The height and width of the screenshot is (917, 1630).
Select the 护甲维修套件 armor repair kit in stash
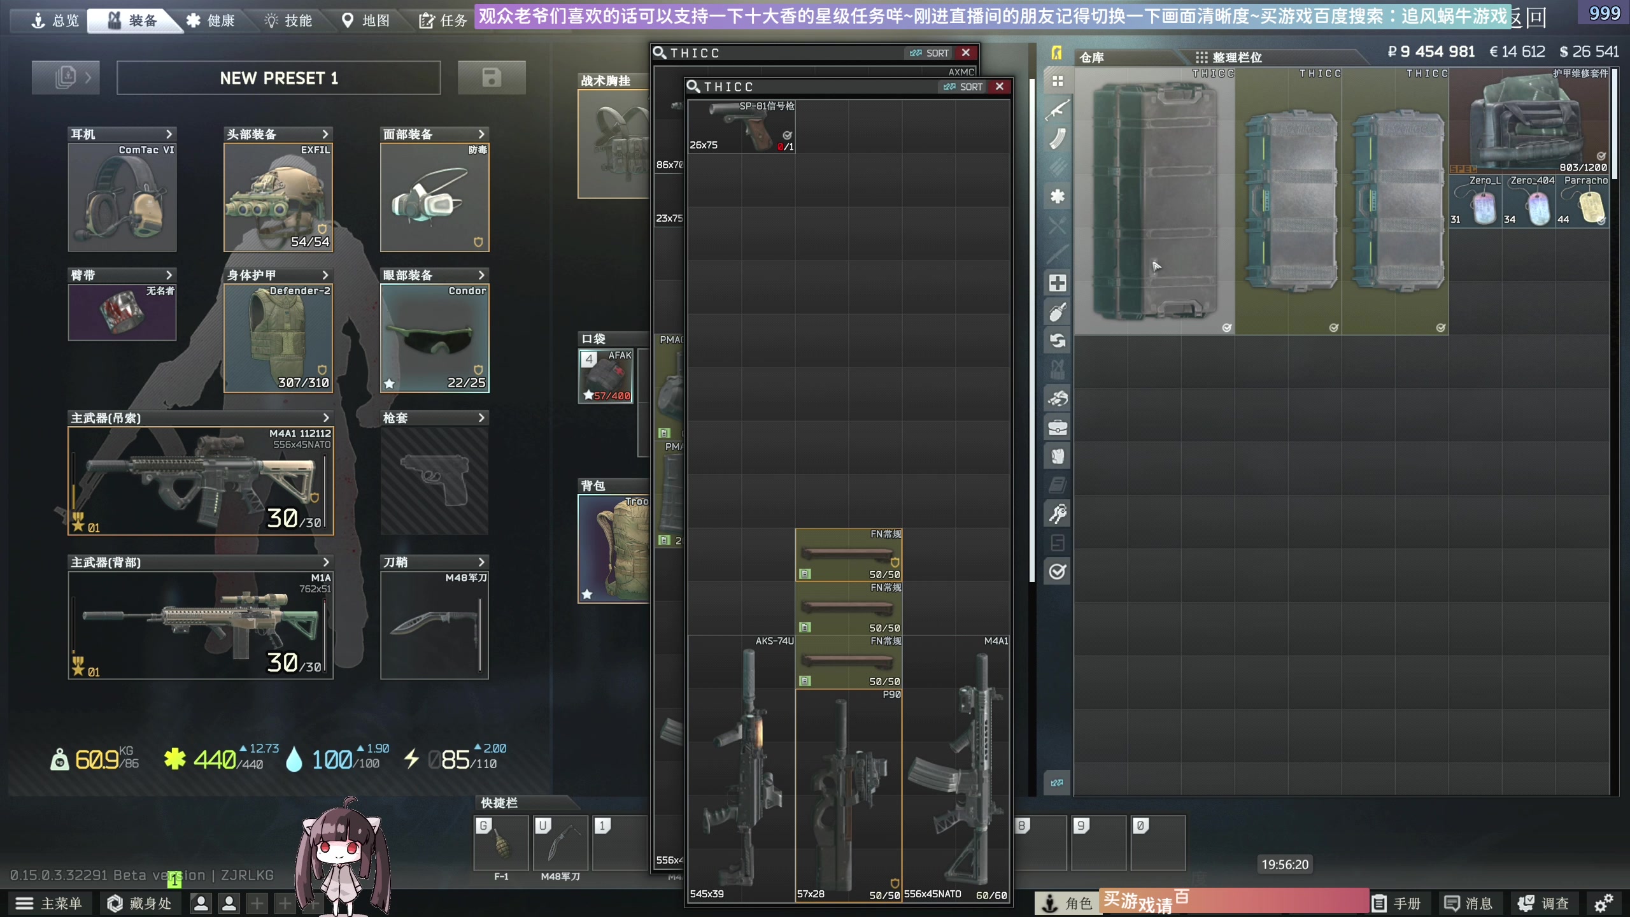click(1529, 121)
